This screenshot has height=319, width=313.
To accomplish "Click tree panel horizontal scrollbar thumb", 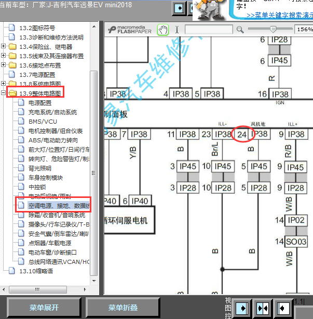I will tap(38, 289).
